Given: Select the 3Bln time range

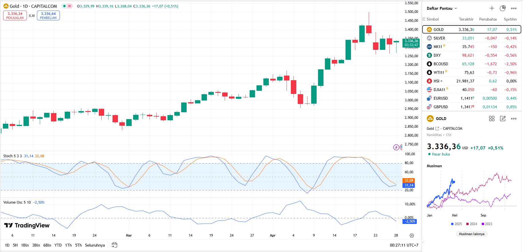Looking at the screenshot, I should tap(36, 245).
